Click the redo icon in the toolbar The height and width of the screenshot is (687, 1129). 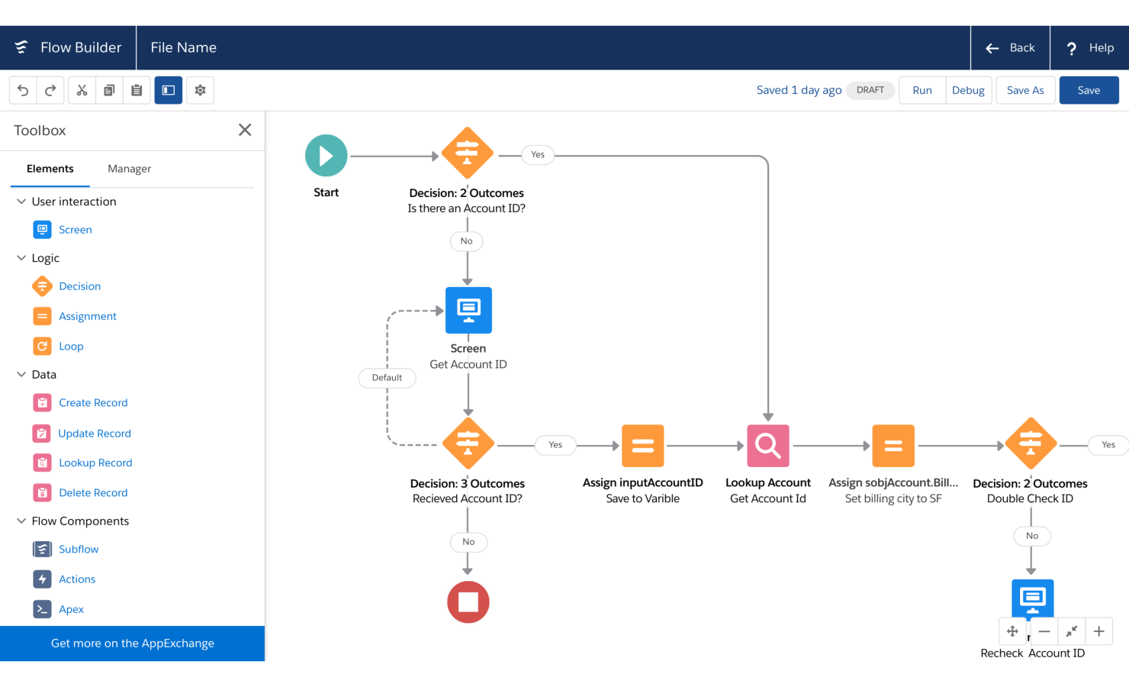coord(50,89)
